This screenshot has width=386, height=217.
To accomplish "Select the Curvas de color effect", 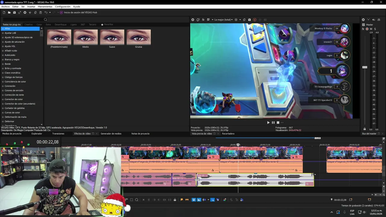I will pos(12,112).
